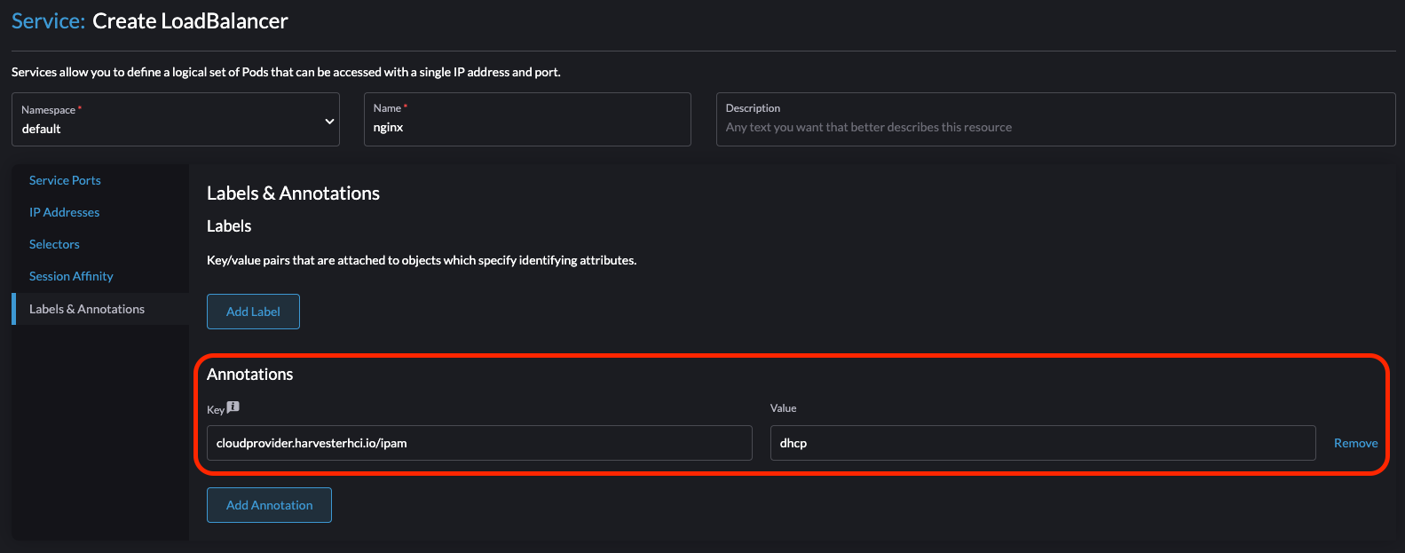Open the Selectors section
The image size is (1405, 553).
(54, 244)
